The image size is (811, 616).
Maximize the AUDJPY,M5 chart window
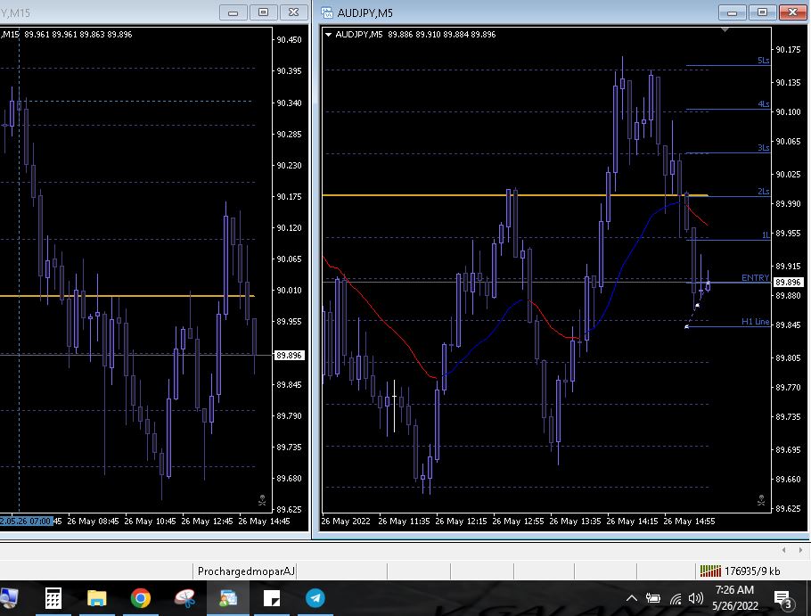(762, 12)
